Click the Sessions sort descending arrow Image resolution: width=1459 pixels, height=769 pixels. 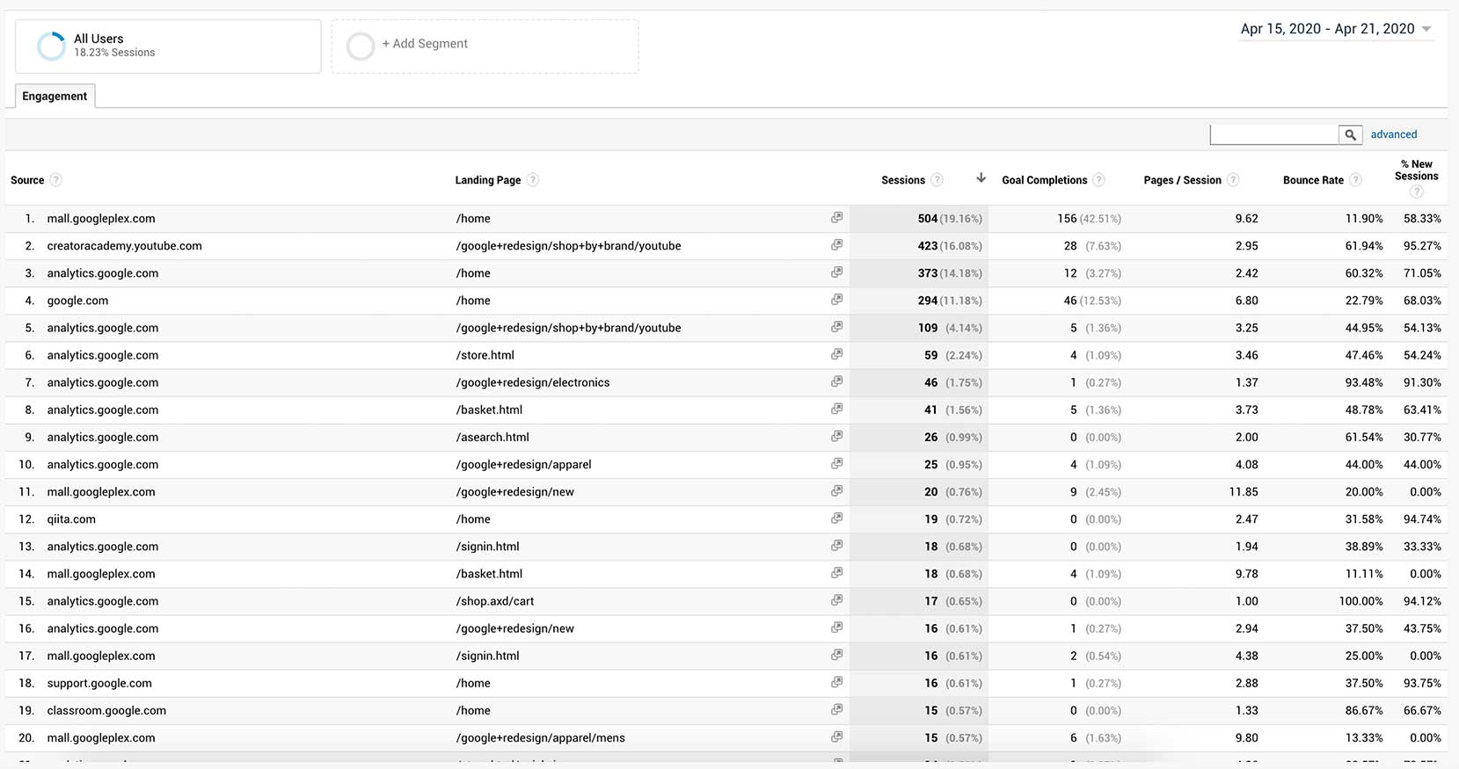(981, 178)
